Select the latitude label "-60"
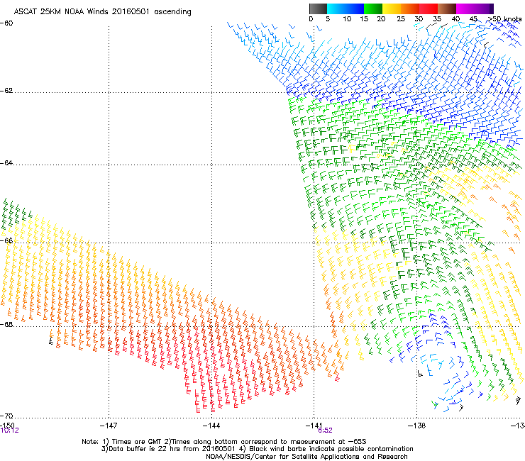 point(6,23)
